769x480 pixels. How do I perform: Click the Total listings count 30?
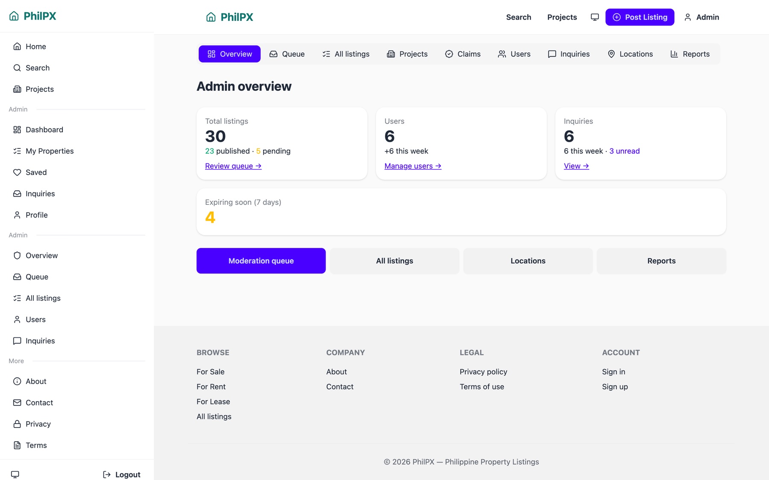215,136
